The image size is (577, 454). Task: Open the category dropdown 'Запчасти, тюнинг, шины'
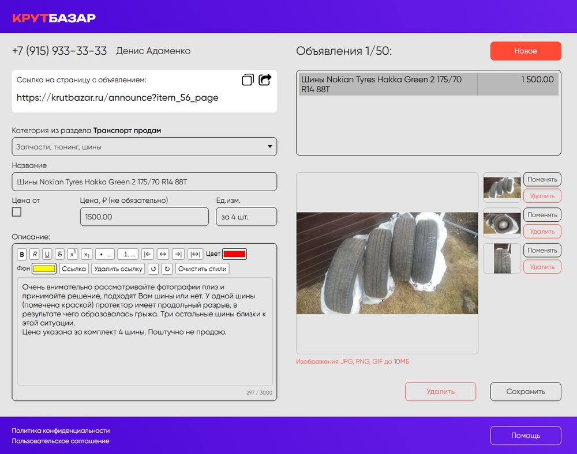click(144, 147)
